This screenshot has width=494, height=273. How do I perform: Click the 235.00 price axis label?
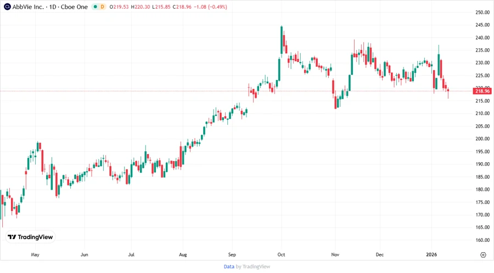(x=482, y=50)
